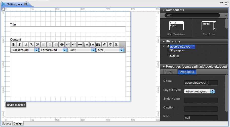The height and width of the screenshot is (127, 230).
Task: Toggle Underline formatting button
Action: pyautogui.click(x=25, y=45)
